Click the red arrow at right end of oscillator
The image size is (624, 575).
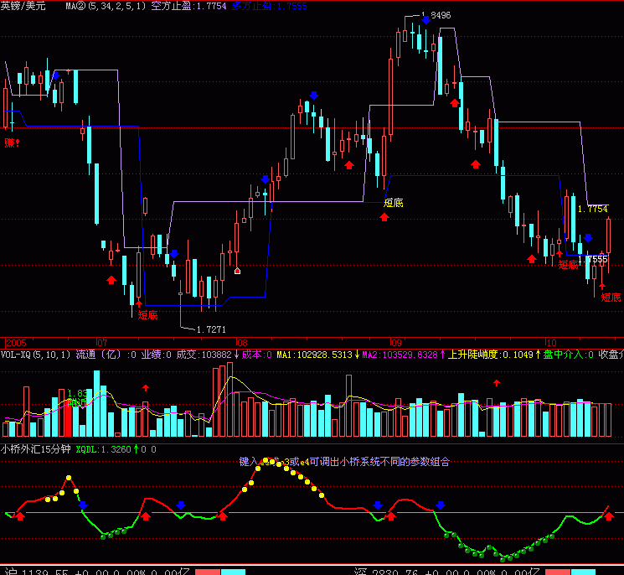click(608, 509)
